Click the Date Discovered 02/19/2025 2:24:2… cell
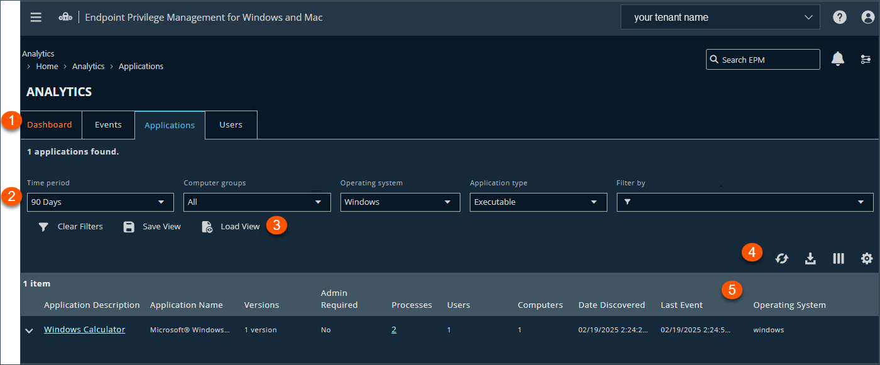 click(x=613, y=330)
